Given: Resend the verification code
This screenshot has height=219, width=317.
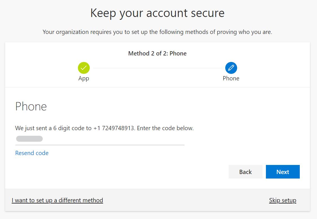Looking at the screenshot, I should tap(32, 153).
